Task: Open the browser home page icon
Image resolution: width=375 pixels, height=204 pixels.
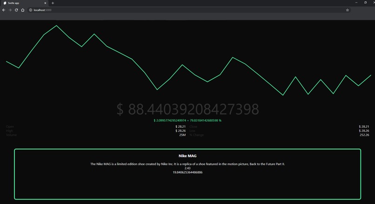Action: pyautogui.click(x=23, y=10)
